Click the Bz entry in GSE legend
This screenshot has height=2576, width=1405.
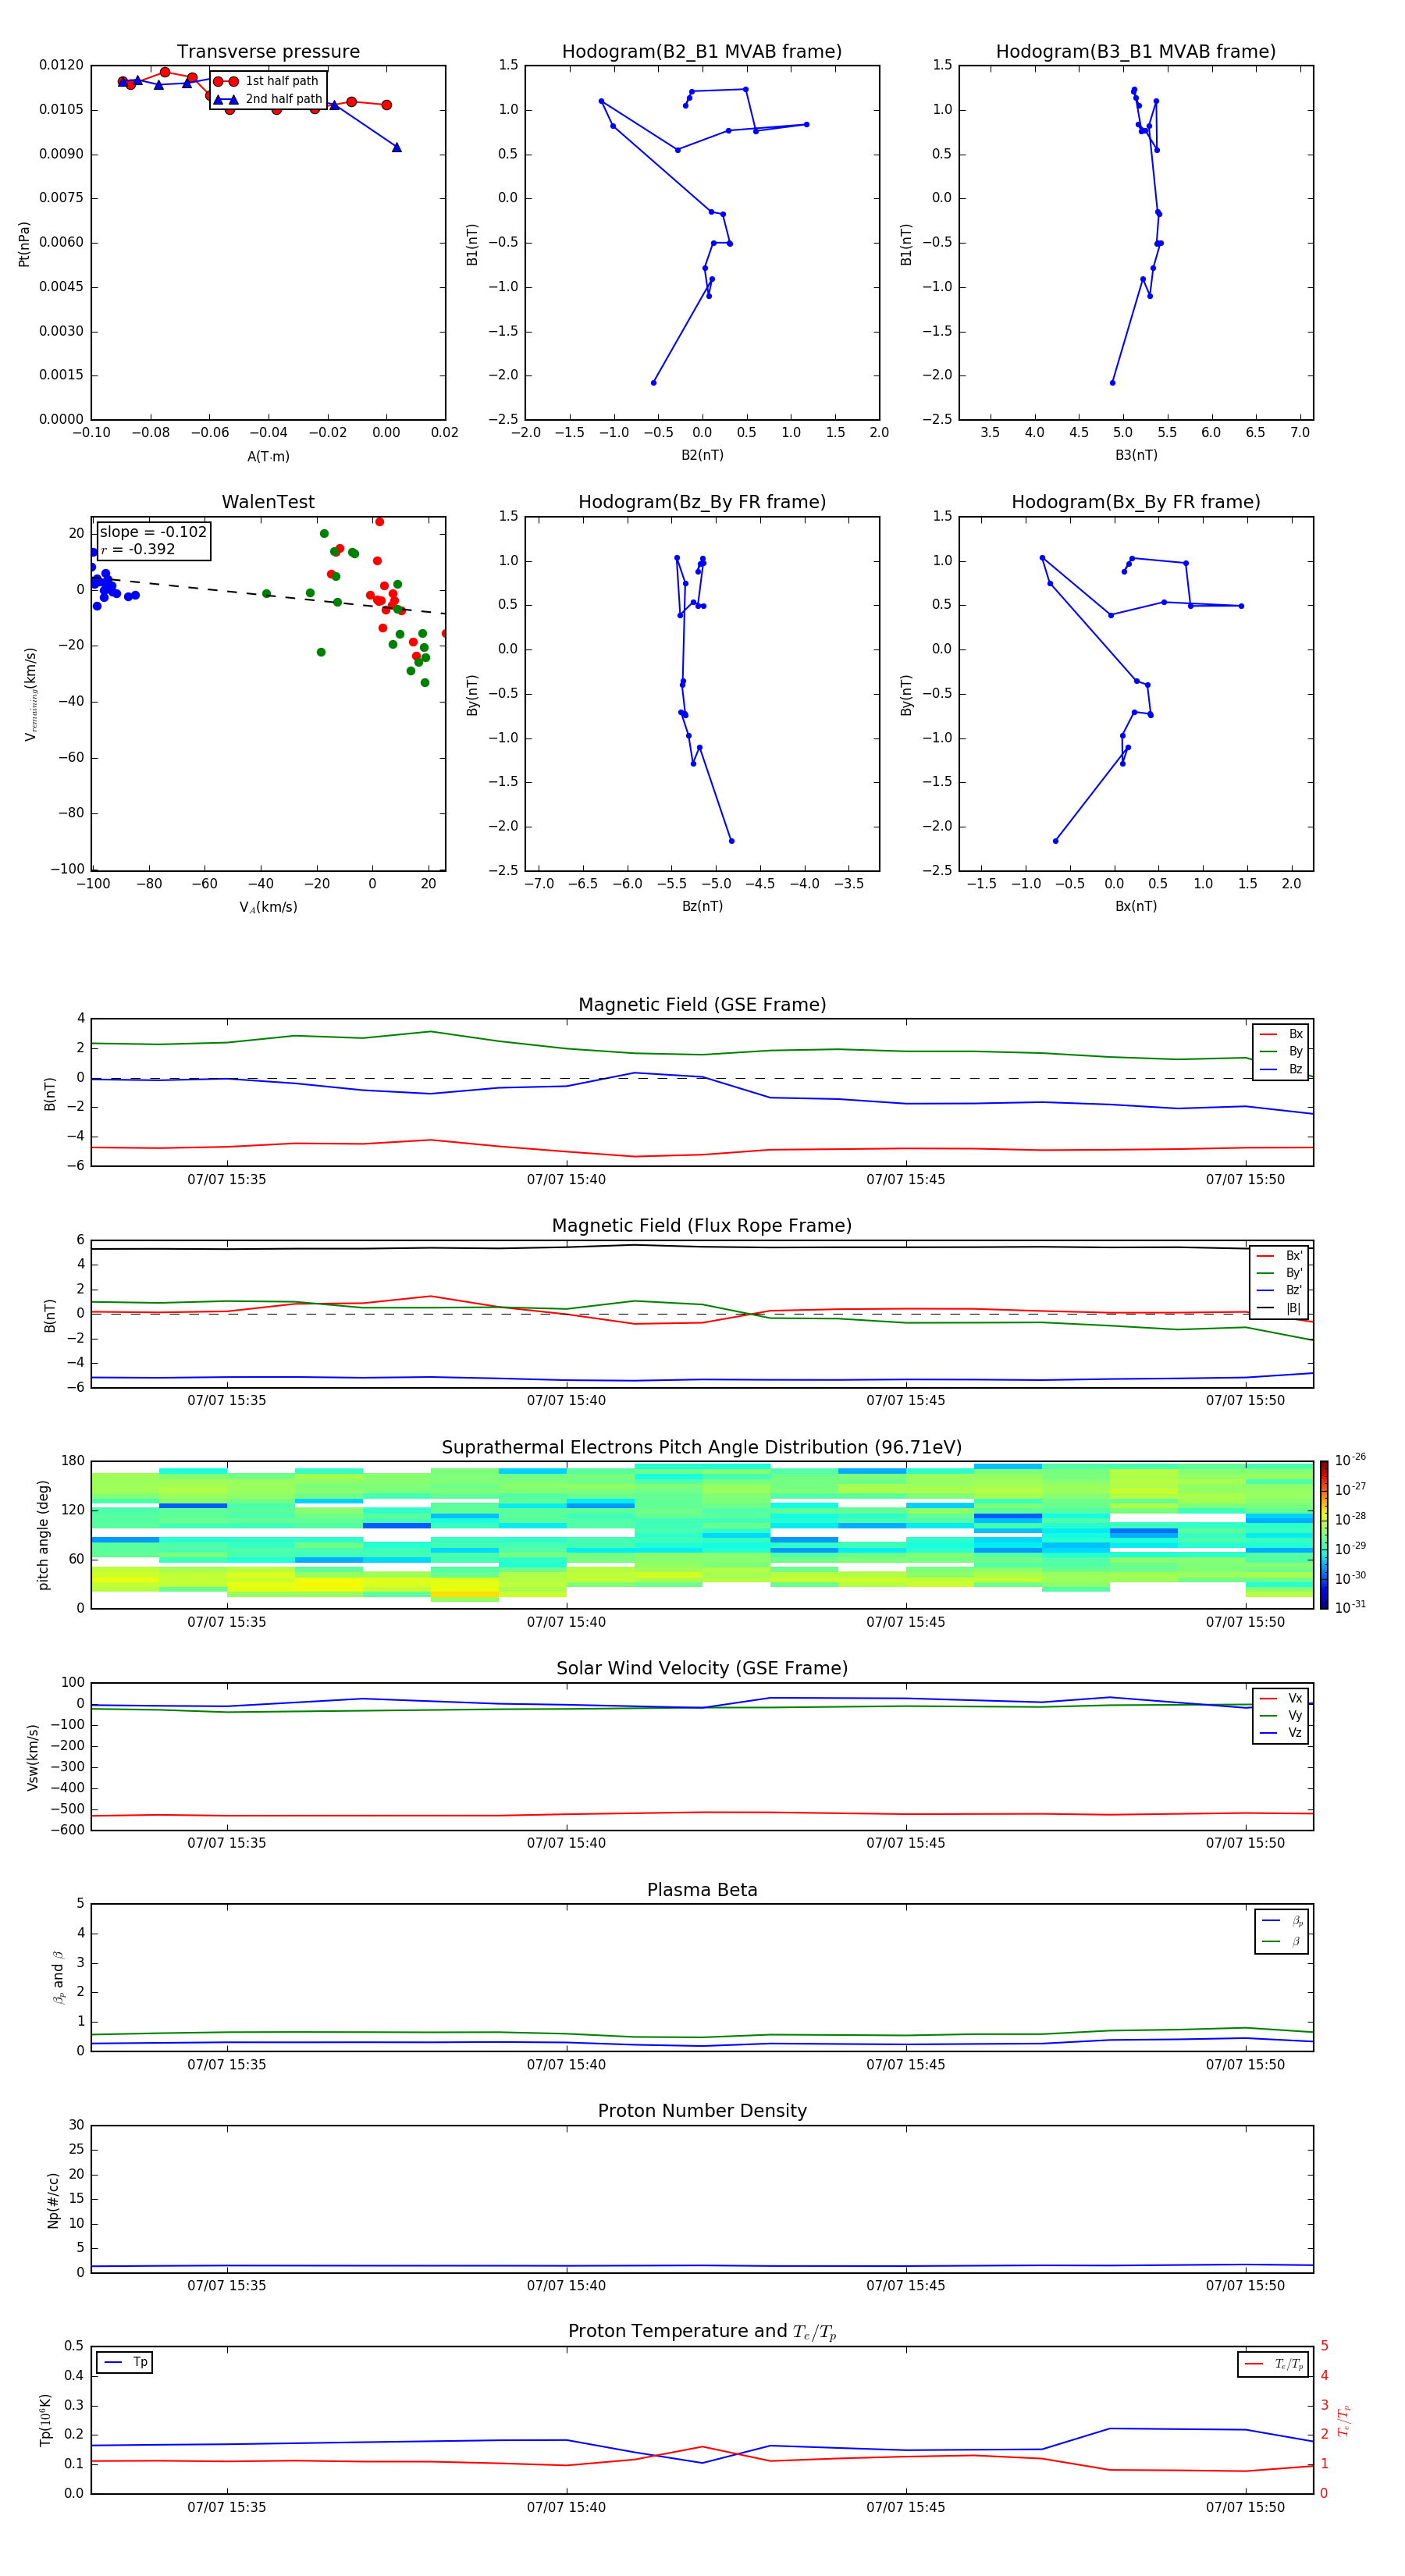tap(1281, 1070)
